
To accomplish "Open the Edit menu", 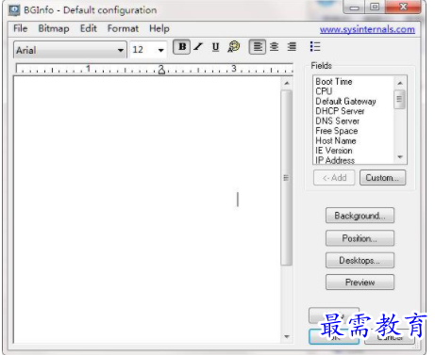I will click(89, 28).
